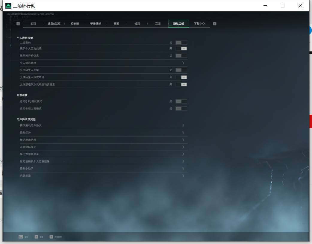Viewport: 312px width, 244px height.
Task: Disable the 允许陌生人好友申请 switch
Action: [x=181, y=77]
